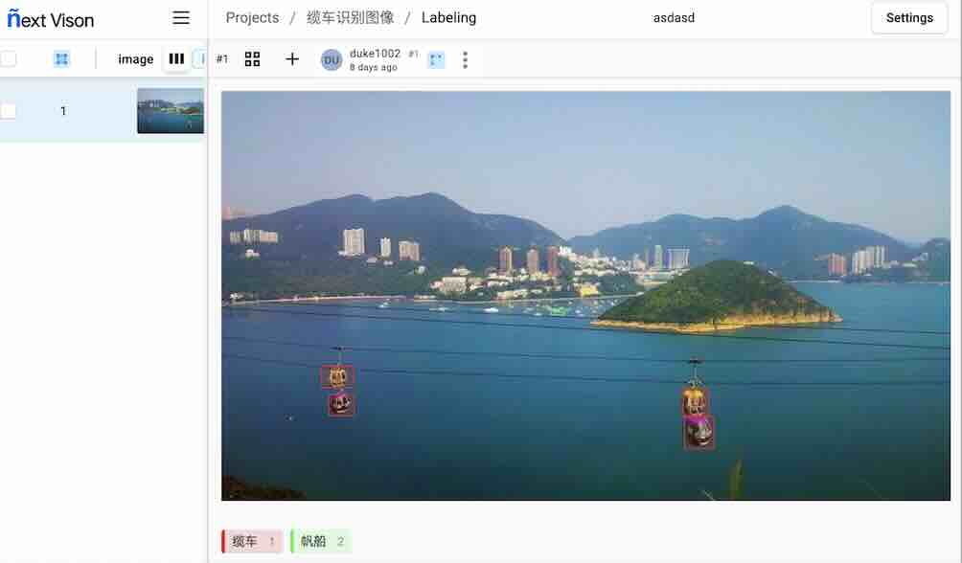The width and height of the screenshot is (962, 563).
Task: Toggle the column view icon next to image
Action: tap(176, 58)
